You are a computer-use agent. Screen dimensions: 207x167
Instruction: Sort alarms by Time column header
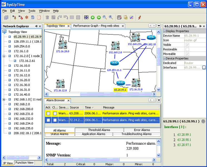point(92,107)
